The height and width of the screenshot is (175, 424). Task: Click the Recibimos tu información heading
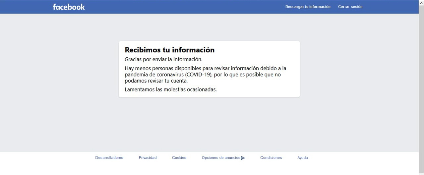click(169, 50)
